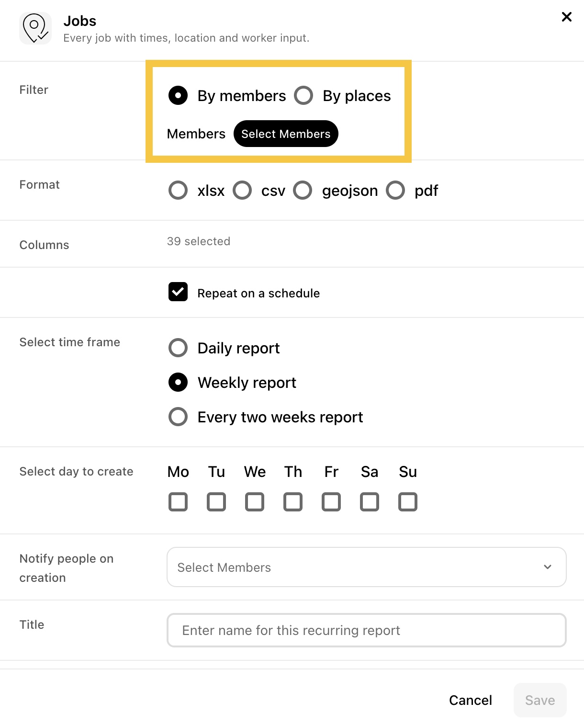Image resolution: width=584 pixels, height=725 pixels.
Task: Expand notify dropdown using chevron arrow
Action: [548, 567]
